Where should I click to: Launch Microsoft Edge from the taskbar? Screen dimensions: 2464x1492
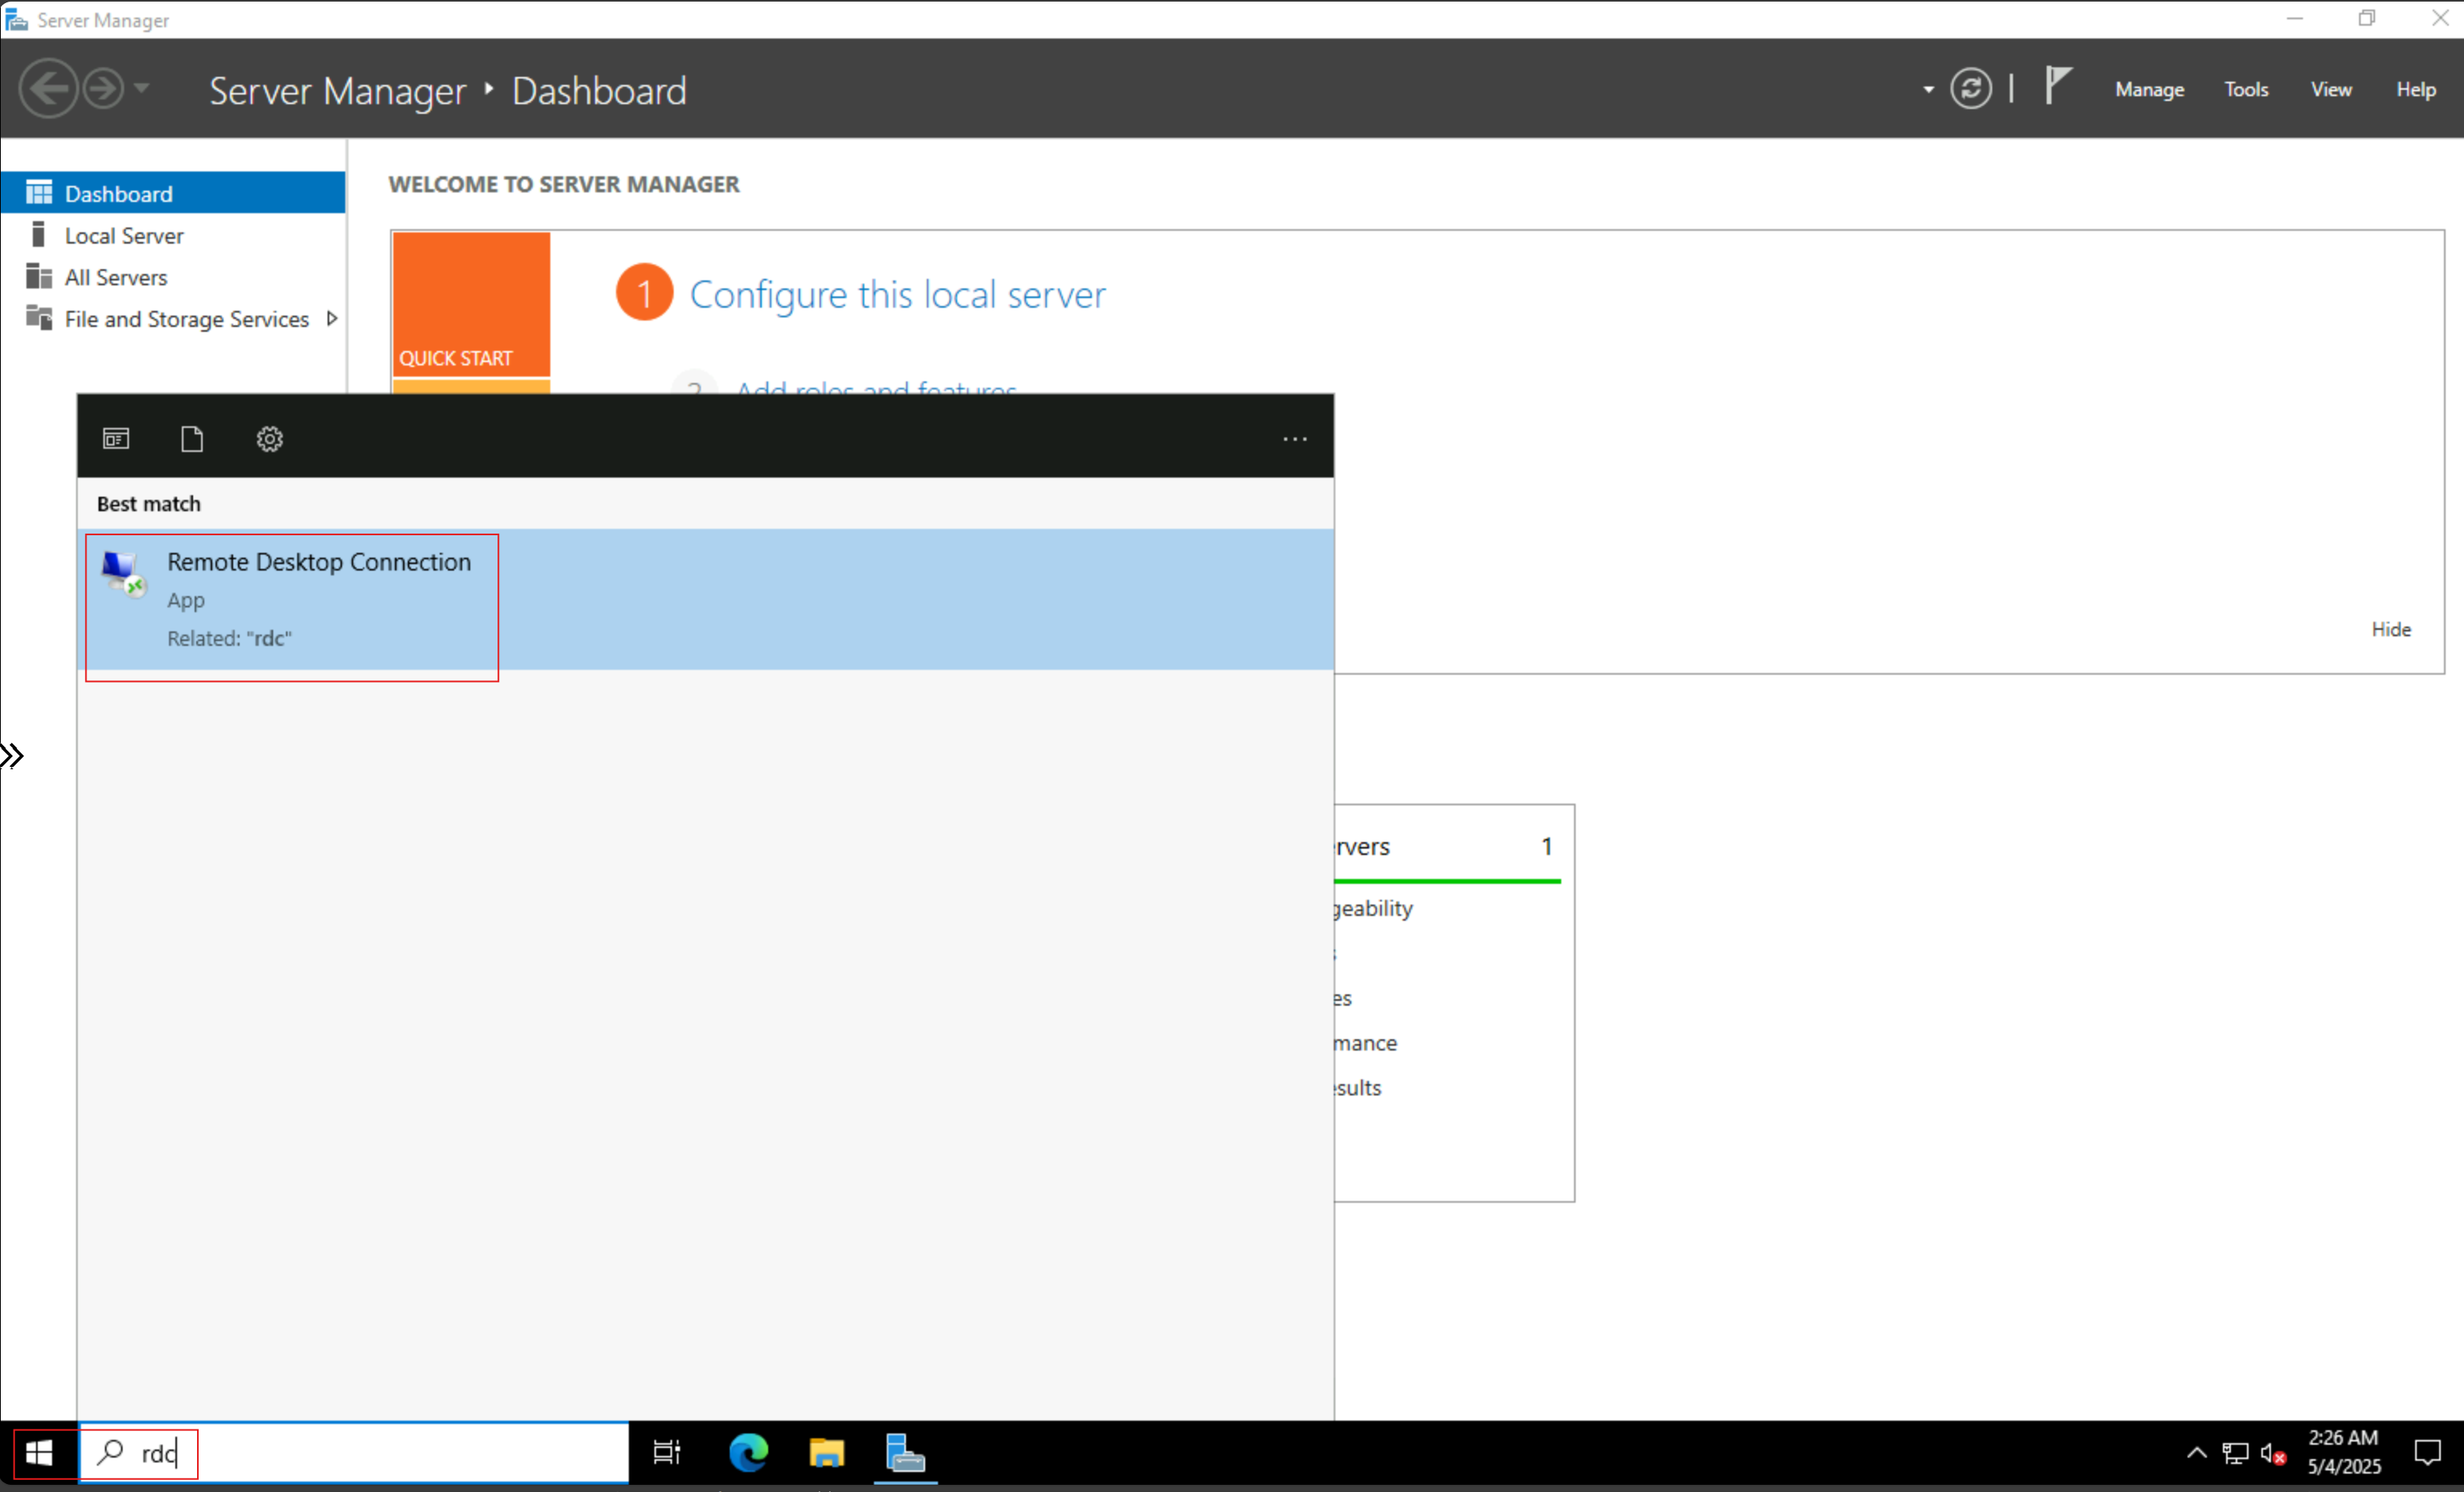748,1453
